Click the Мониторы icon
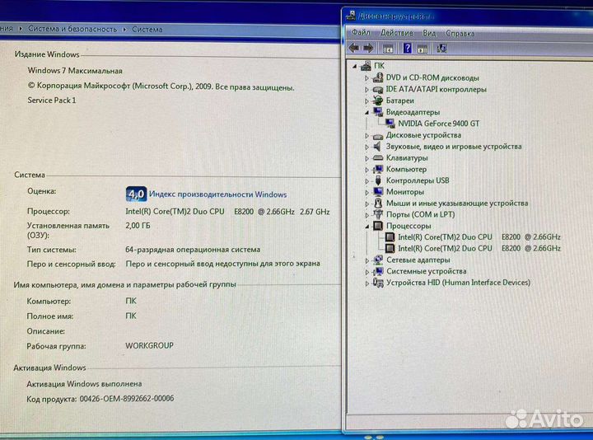The height and width of the screenshot is (440, 593). pyautogui.click(x=378, y=192)
